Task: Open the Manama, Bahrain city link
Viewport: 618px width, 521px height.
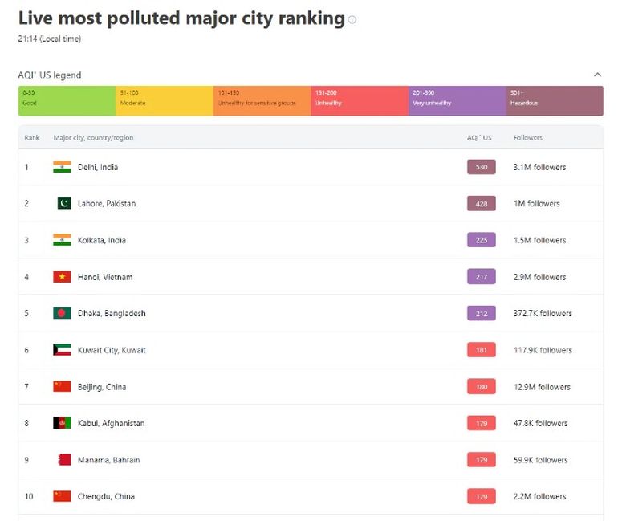Action: pos(109,460)
